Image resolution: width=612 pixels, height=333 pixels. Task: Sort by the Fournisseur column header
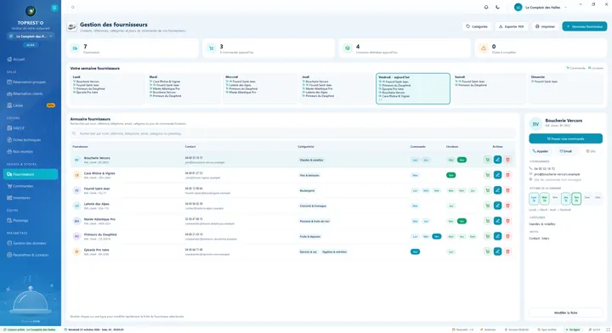[x=80, y=147]
